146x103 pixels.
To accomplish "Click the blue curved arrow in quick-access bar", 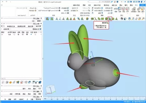I will (x=125, y=2).
